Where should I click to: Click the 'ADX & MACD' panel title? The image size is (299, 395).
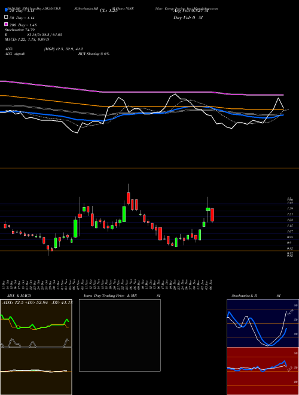[x=19, y=296]
